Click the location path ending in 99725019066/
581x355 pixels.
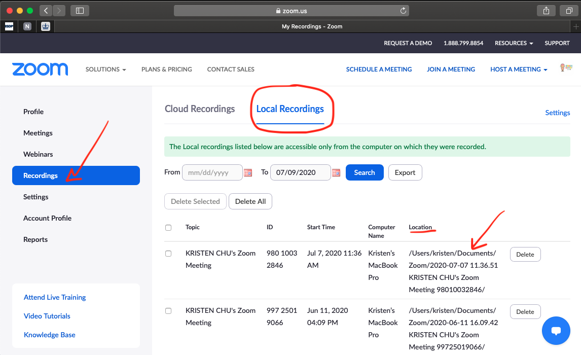pyautogui.click(x=453, y=329)
